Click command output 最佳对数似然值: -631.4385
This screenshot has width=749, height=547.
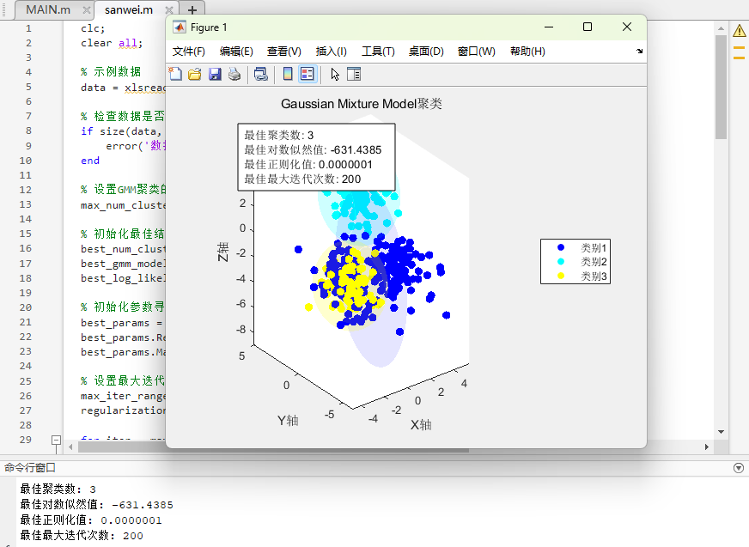pos(96,504)
